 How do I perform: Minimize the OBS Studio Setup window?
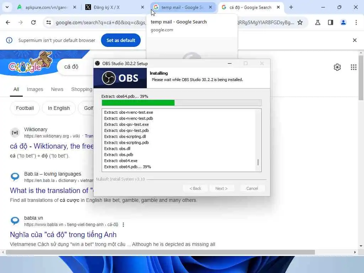[x=230, y=63]
